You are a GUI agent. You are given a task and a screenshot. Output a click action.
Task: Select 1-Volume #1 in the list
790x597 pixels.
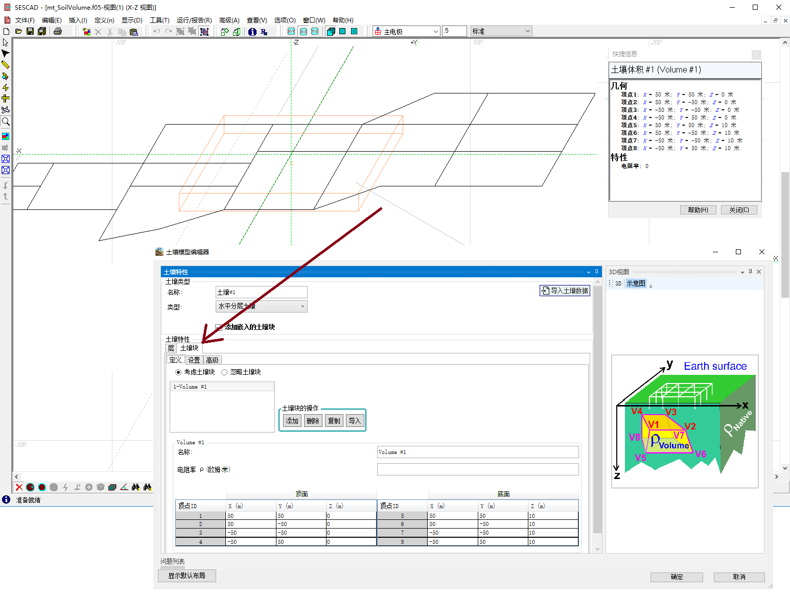click(222, 387)
